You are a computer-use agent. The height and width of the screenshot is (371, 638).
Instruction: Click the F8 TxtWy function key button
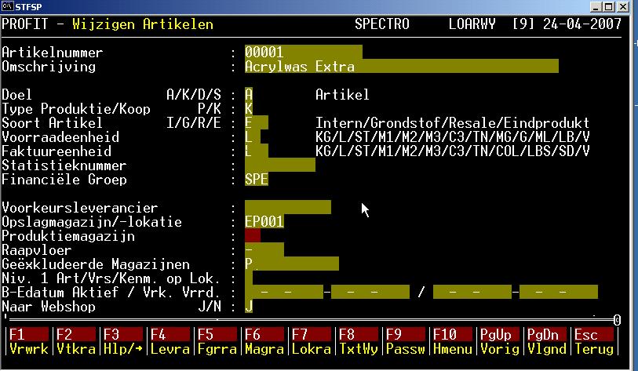tap(359, 341)
